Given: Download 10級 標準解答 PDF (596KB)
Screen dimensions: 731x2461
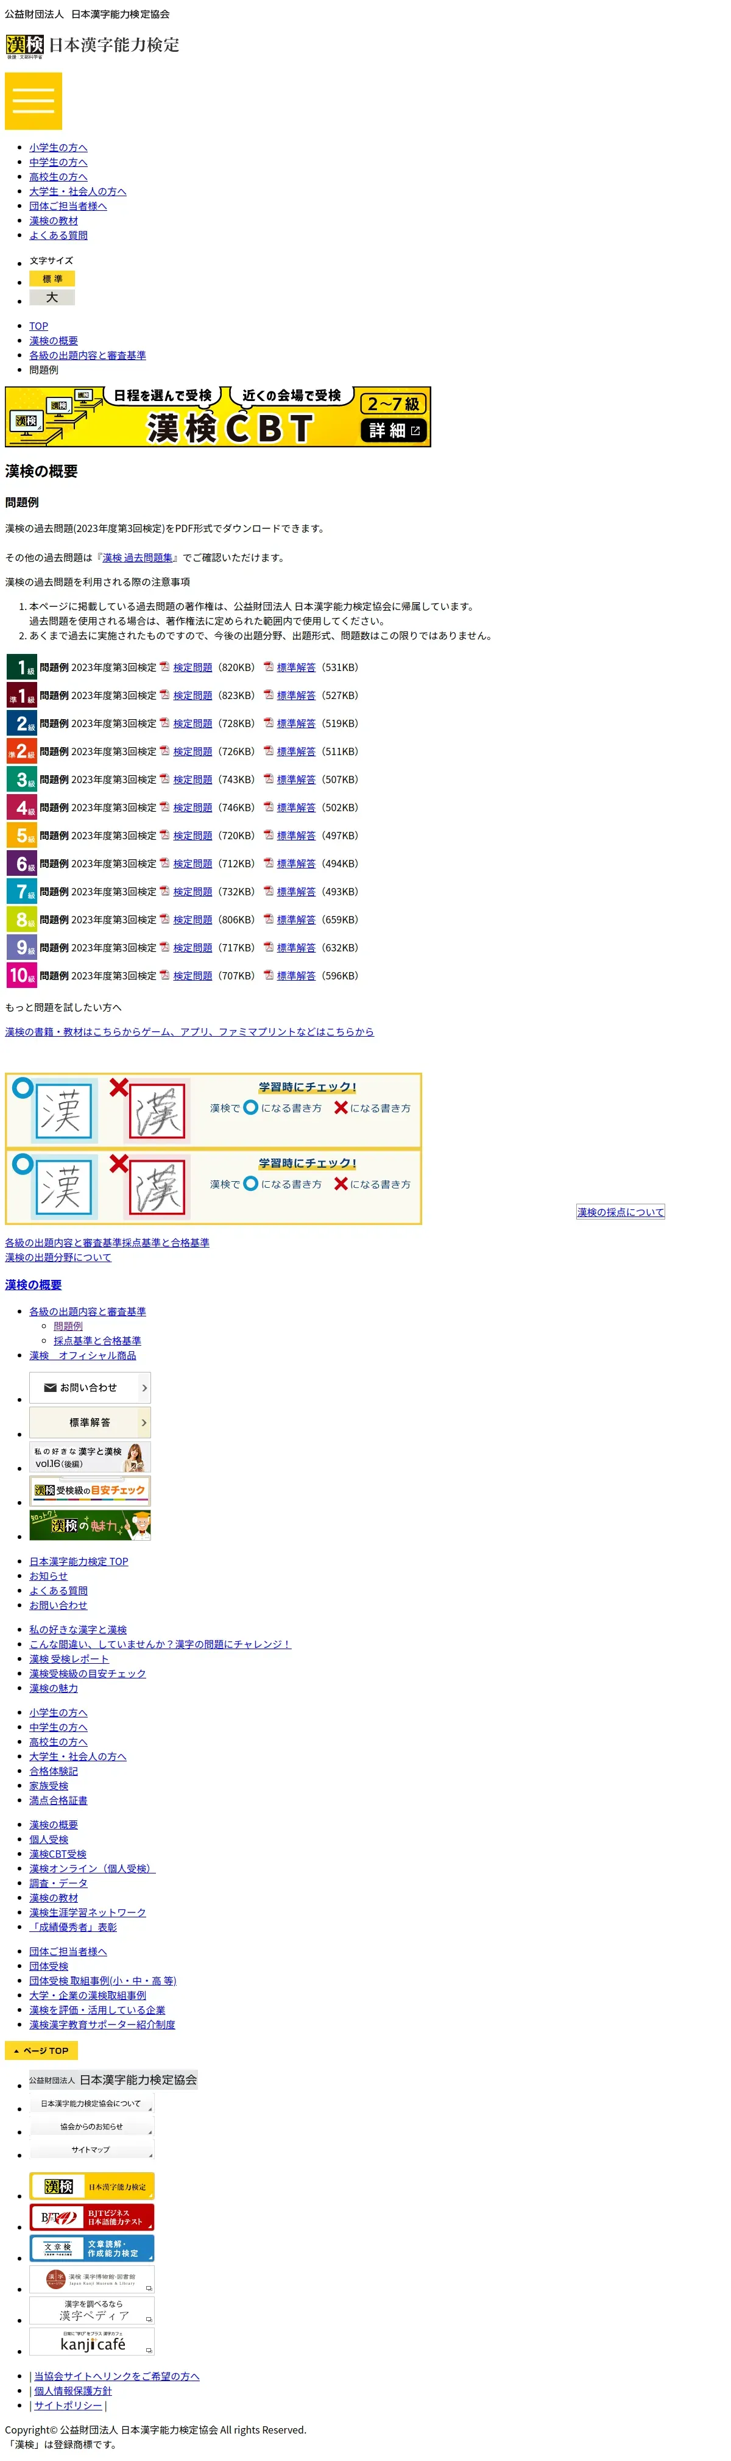Looking at the screenshot, I should (296, 976).
